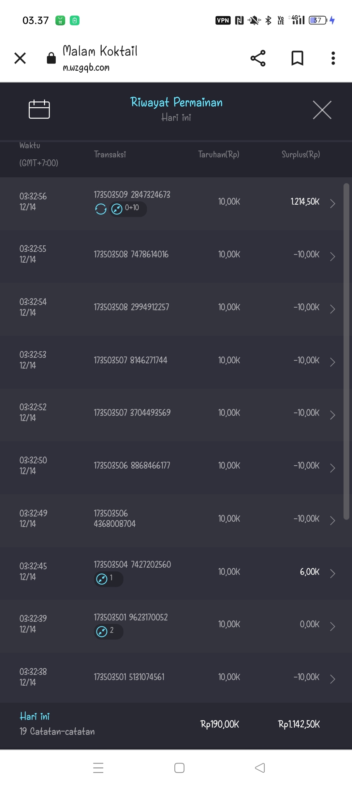Open the three-dot browser menu

coord(333,58)
